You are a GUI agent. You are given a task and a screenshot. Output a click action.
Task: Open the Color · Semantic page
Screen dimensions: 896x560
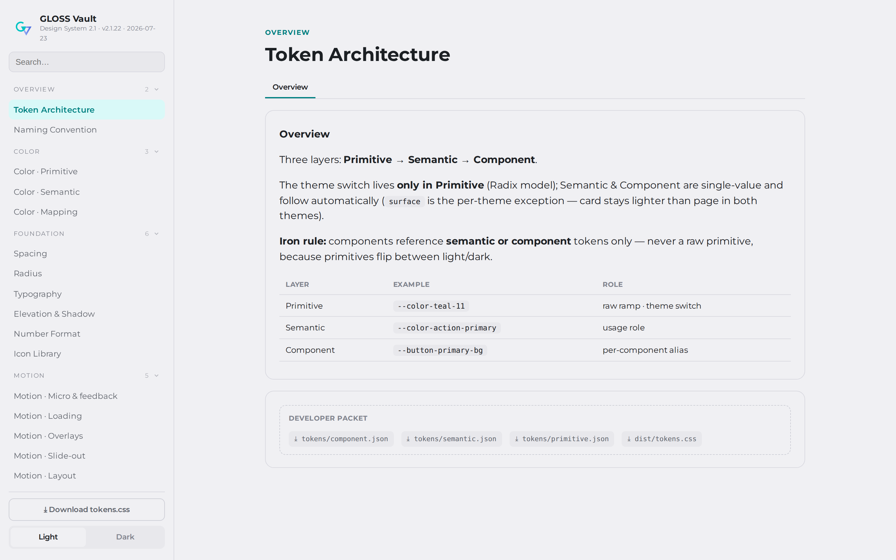coord(86,192)
